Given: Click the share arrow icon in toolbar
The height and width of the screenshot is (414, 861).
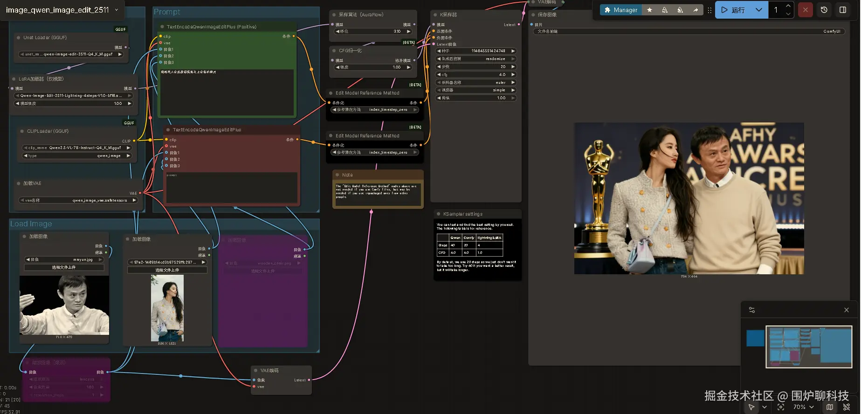Looking at the screenshot, I should tap(696, 10).
